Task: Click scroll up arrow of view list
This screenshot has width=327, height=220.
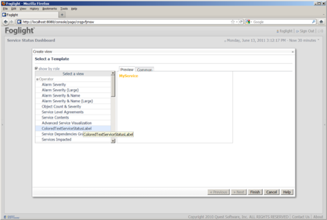Action: tap(113, 73)
